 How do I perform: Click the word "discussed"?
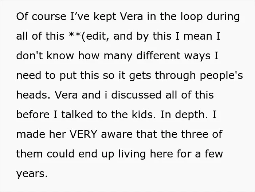(136, 95)
